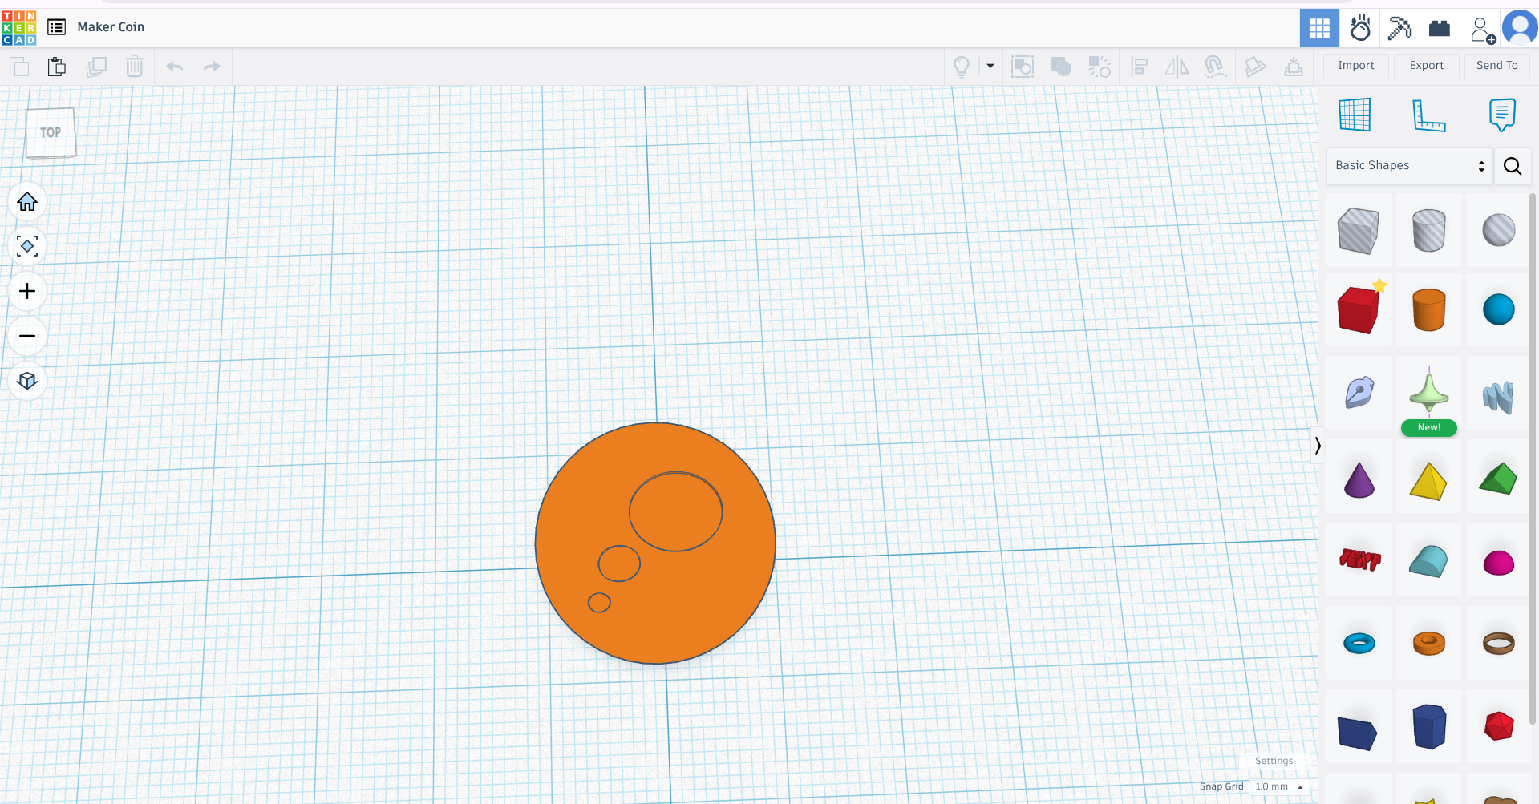Select the orange Cylinder shape
Viewport: 1539px width, 804px height.
(1428, 310)
